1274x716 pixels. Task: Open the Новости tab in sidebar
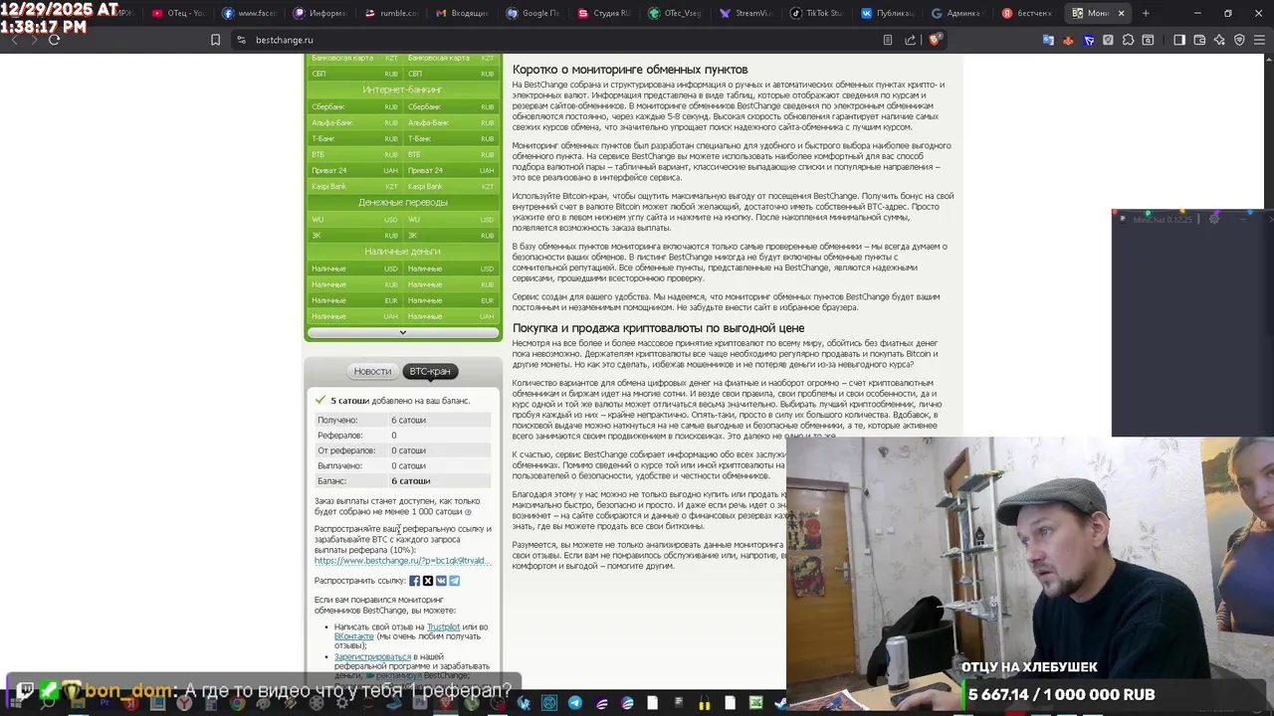click(372, 371)
